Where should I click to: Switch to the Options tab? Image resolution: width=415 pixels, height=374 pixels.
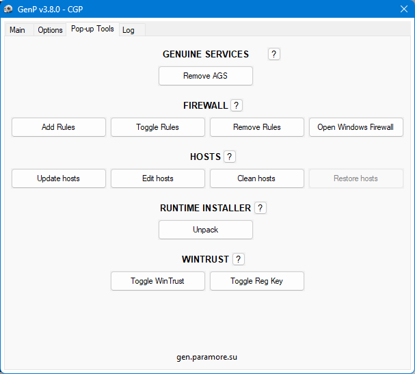point(50,30)
